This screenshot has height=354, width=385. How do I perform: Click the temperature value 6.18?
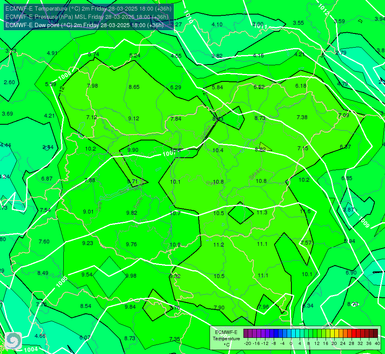click(x=301, y=86)
